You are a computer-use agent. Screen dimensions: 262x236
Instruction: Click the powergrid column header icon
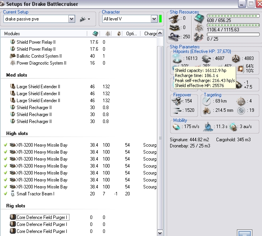click(x=108, y=34)
